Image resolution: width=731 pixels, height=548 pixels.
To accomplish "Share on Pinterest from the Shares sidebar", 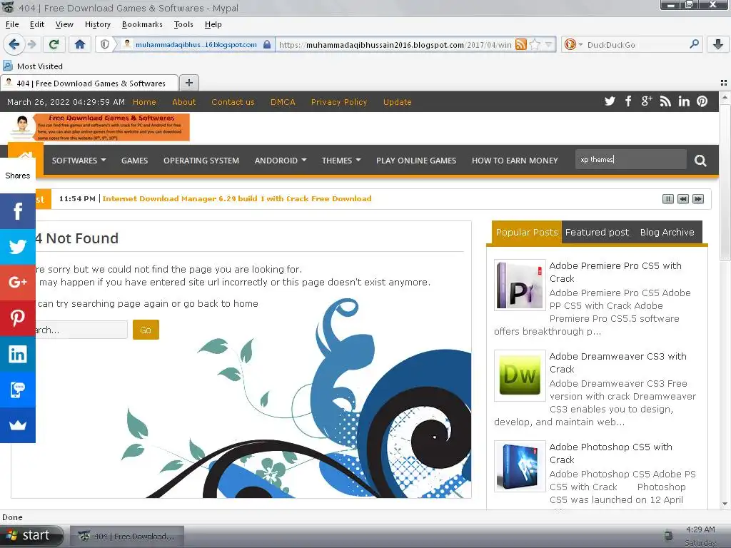I will click(x=18, y=318).
